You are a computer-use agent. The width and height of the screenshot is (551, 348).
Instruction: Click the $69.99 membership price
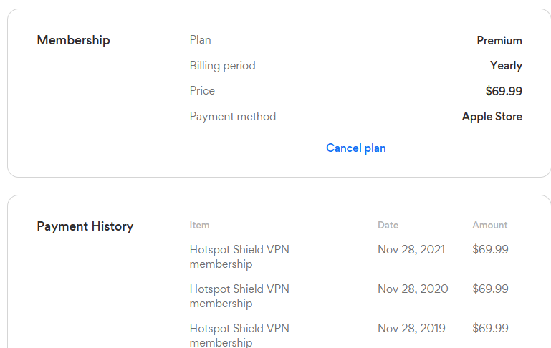pos(504,91)
